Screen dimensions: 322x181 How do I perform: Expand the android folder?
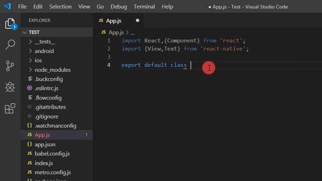tap(30, 51)
